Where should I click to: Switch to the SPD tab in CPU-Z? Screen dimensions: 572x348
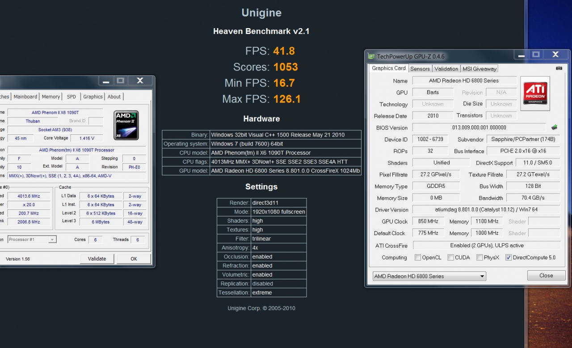71,97
